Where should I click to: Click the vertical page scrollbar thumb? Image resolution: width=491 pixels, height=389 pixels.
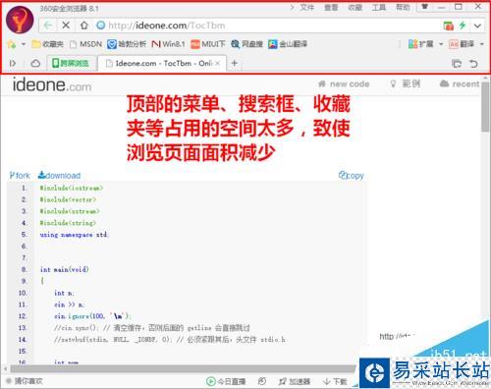[485, 106]
